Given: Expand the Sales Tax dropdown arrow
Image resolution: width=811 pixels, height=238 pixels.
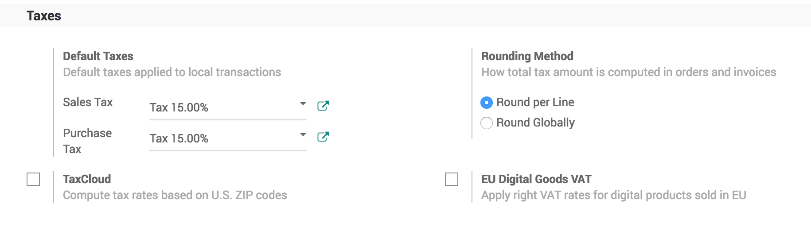Looking at the screenshot, I should point(303,104).
